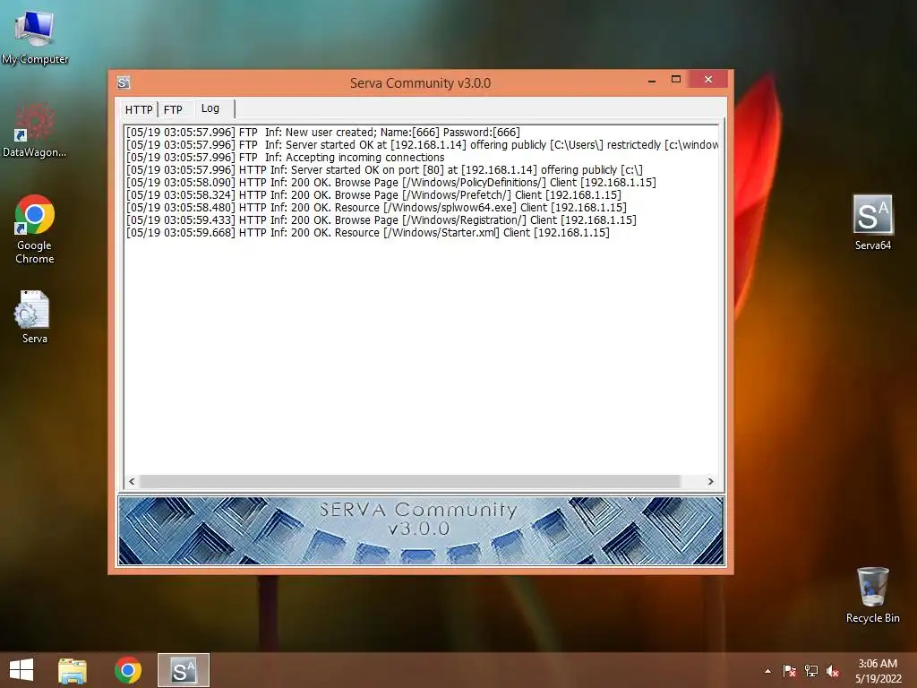Open the taskbar clock showing 3:06 AM
917x688 pixels.
(x=878, y=671)
